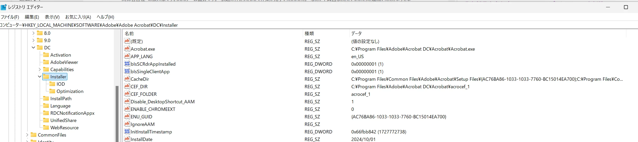The width and height of the screenshot is (638, 142).
Task: Click the Optimization folder icon
Action: coord(52,91)
